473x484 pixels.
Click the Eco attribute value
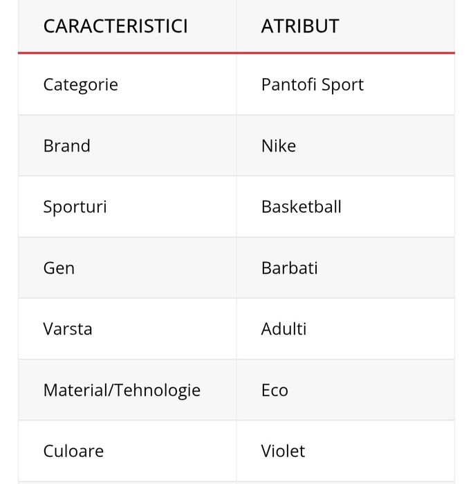(x=274, y=390)
